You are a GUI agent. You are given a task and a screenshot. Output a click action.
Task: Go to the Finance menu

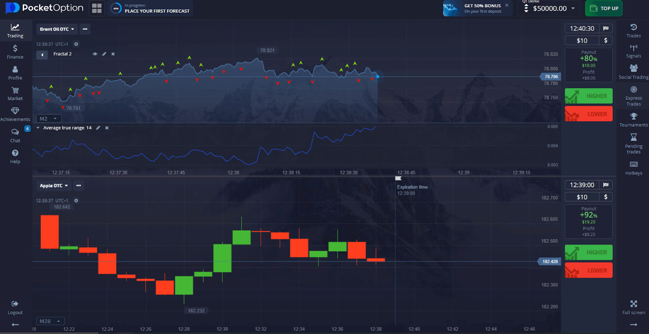pyautogui.click(x=15, y=52)
